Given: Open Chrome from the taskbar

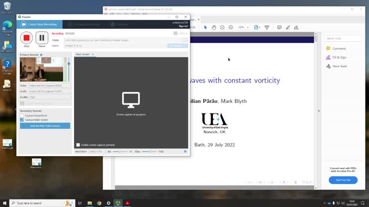Looking at the screenshot, I should pos(99,203).
